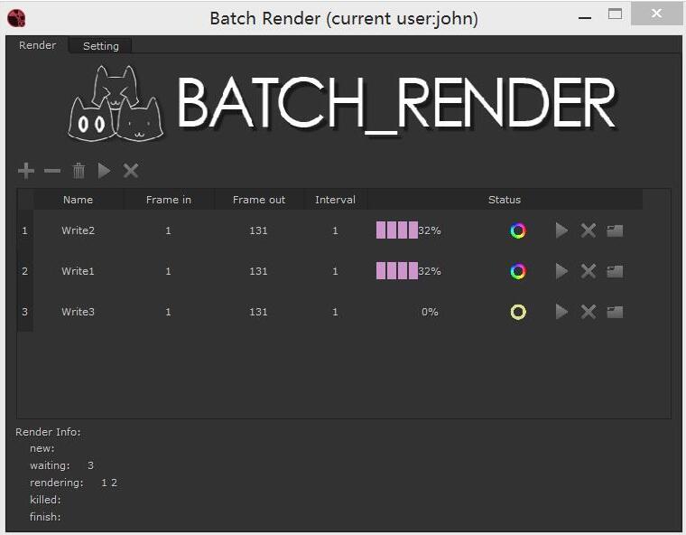This screenshot has width=686, height=535.
Task: Click the Write3 name cell
Action: (x=79, y=312)
